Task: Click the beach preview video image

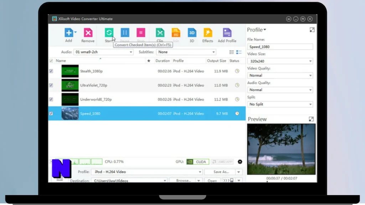Action: point(281,149)
